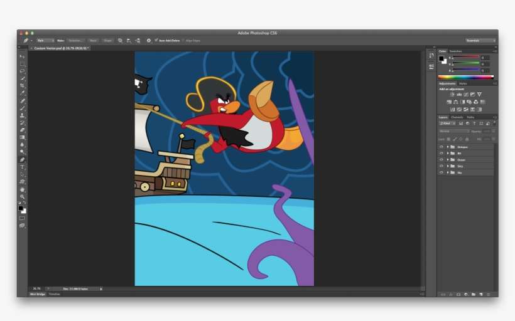Open the layer filter Kind dropdown

447,124
